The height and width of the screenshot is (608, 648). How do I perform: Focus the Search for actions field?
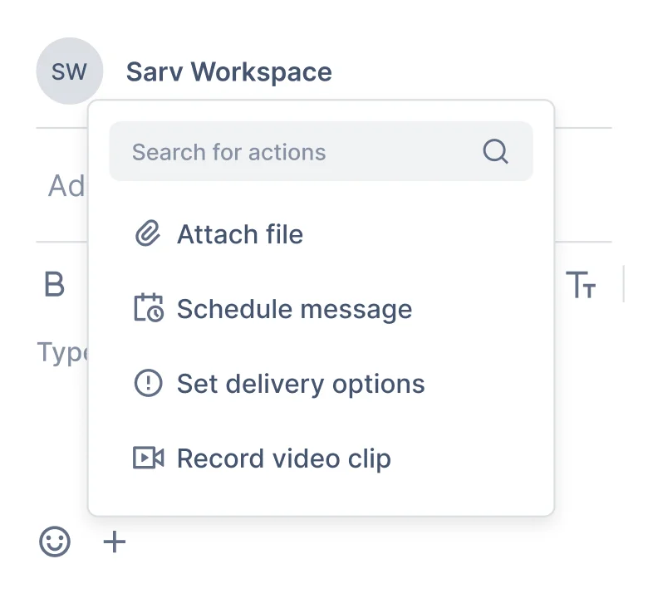click(322, 151)
